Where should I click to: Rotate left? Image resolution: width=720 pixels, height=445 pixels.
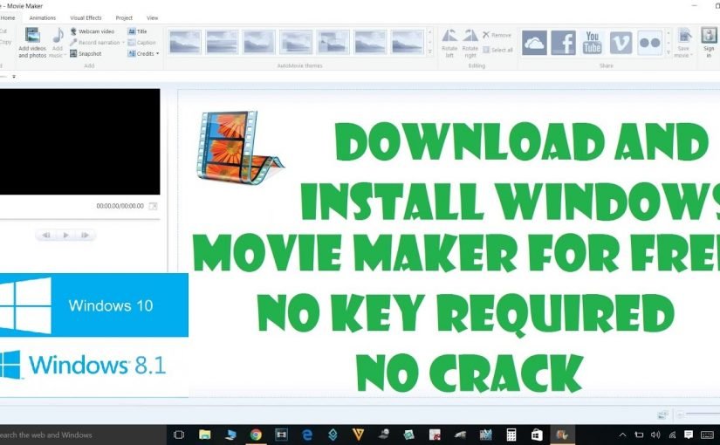coord(449,43)
